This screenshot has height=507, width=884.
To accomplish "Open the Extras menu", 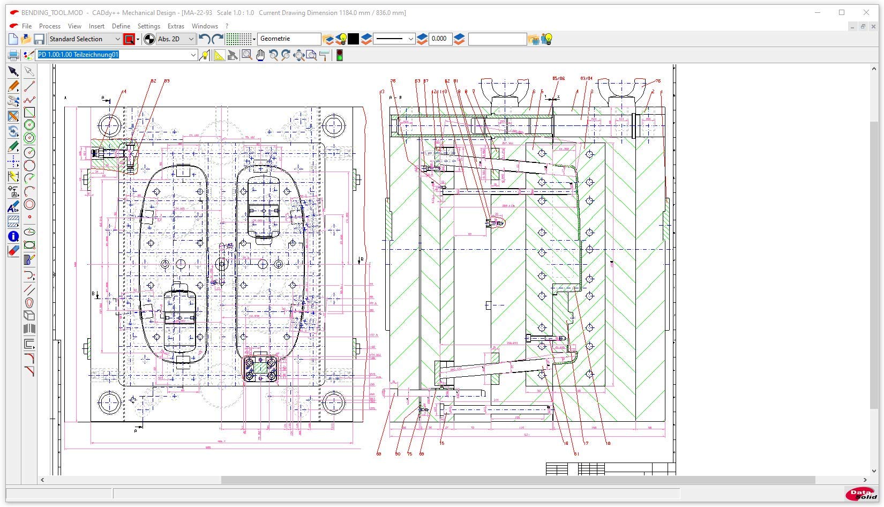I will pyautogui.click(x=176, y=26).
